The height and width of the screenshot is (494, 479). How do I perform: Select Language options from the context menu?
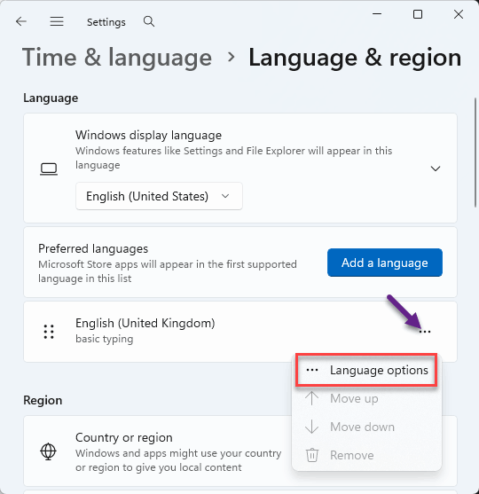click(x=366, y=370)
